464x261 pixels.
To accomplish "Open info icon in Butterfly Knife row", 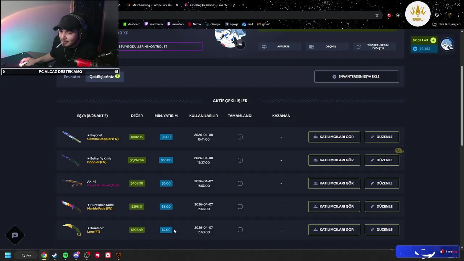I will tap(240, 160).
